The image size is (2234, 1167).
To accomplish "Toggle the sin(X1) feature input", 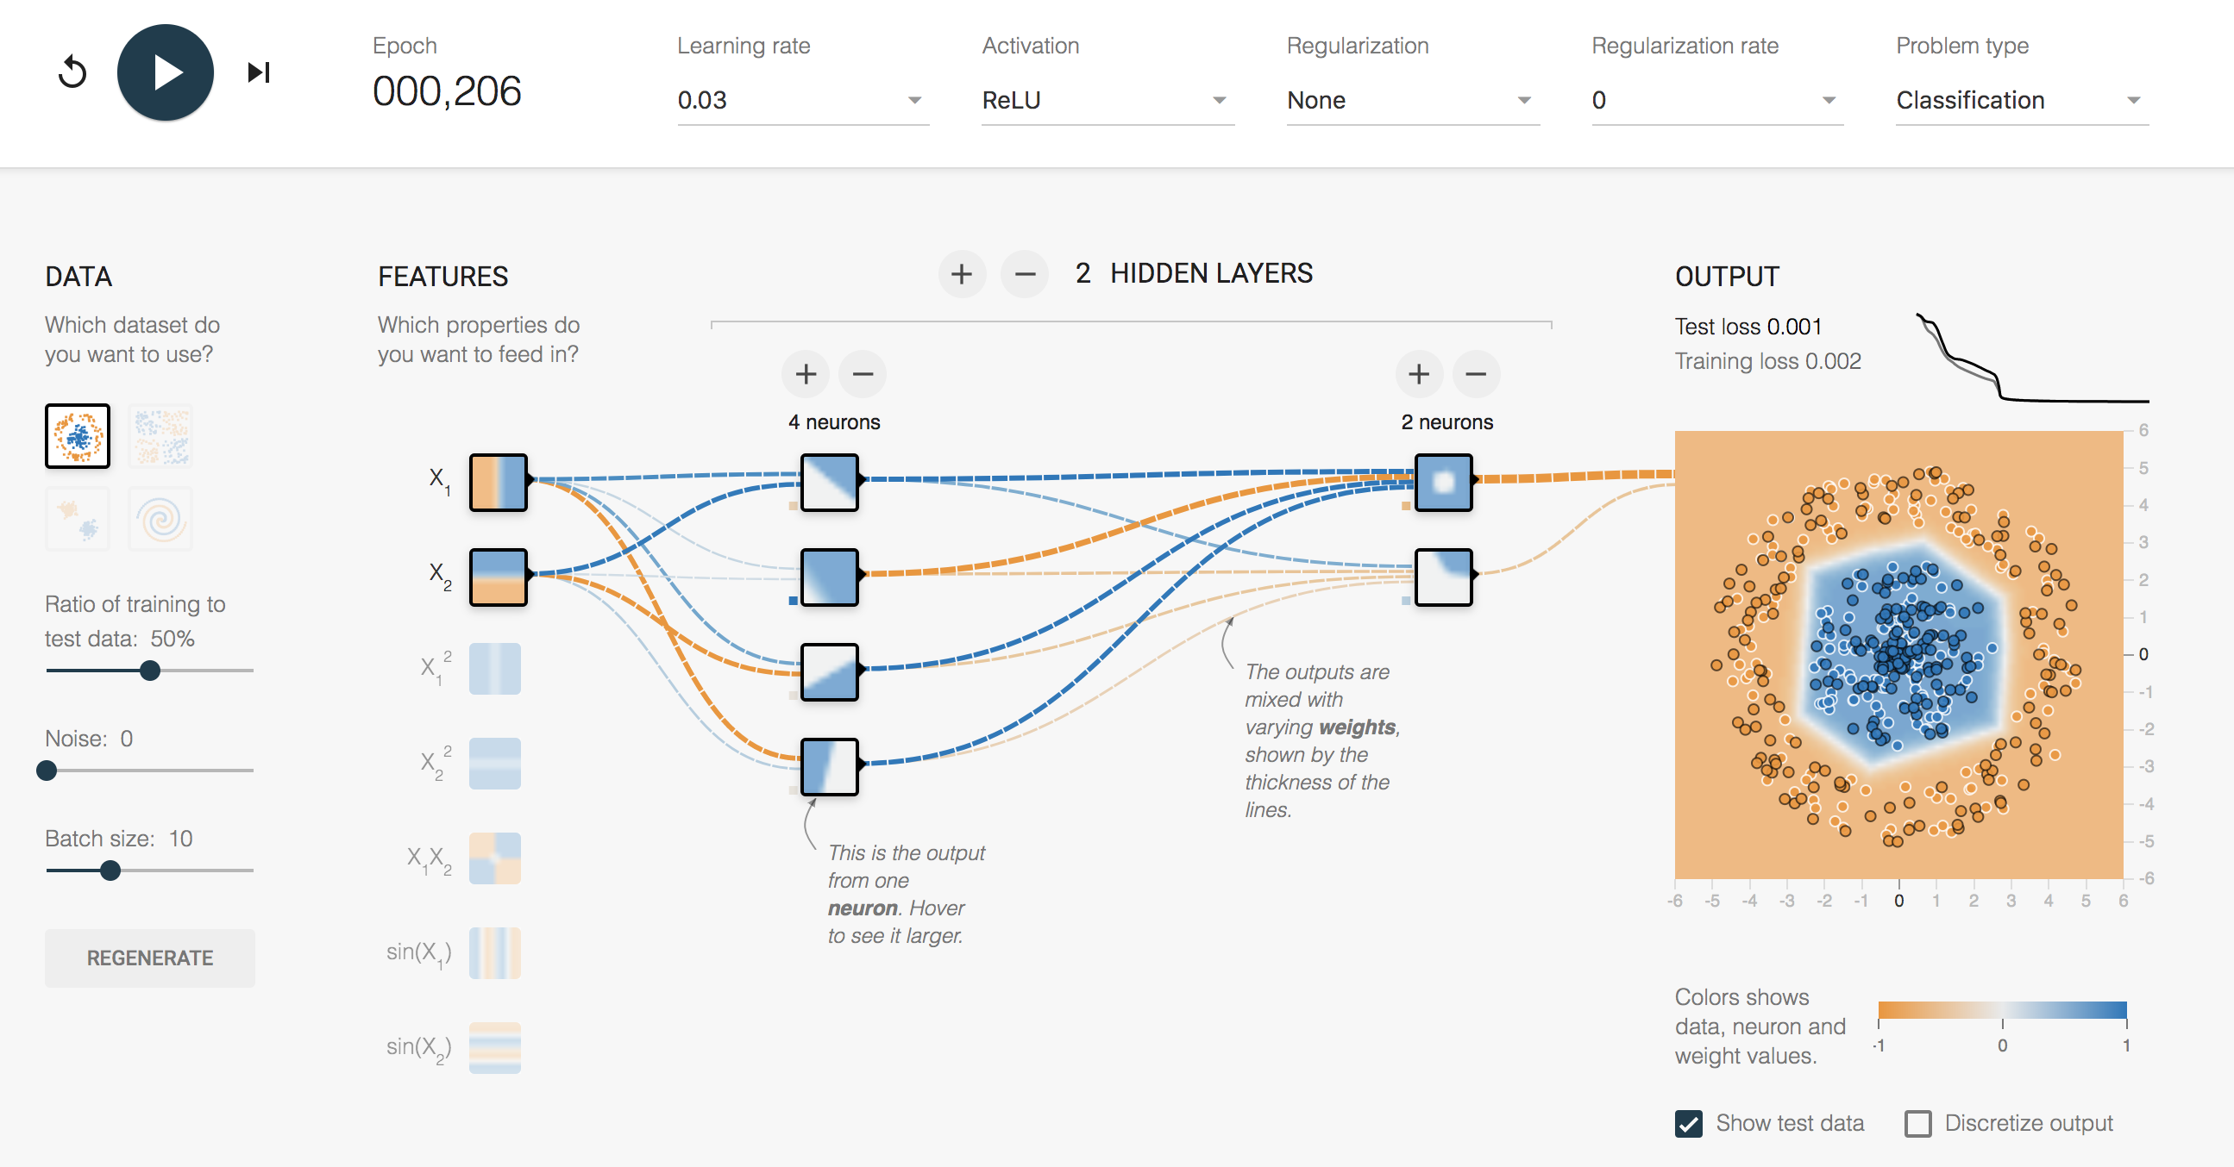I will pos(494,953).
